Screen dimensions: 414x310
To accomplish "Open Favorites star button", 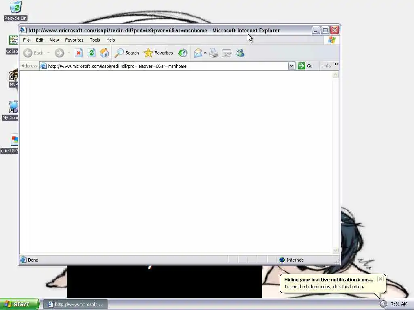I will (158, 53).
